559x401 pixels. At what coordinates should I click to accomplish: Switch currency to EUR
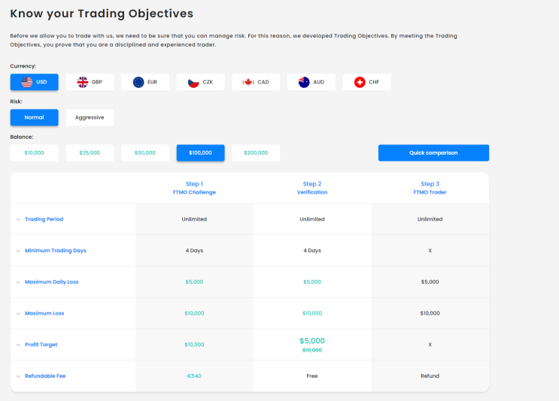pyautogui.click(x=145, y=82)
